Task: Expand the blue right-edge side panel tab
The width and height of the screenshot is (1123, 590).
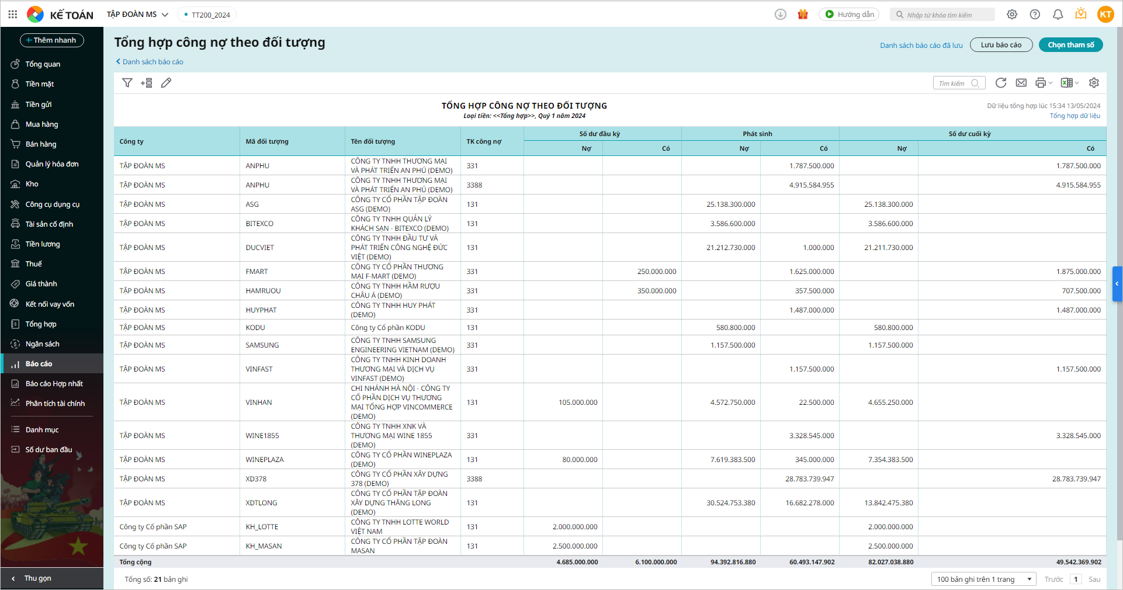Action: 1117,284
